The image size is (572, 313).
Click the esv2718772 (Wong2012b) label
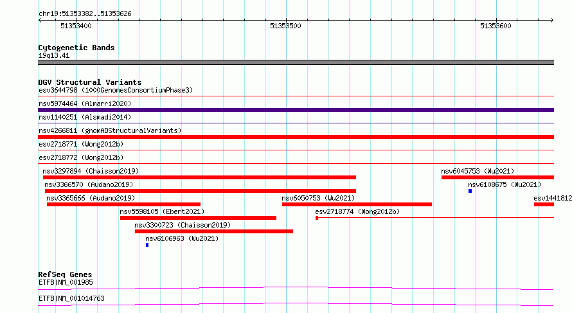[81, 157]
